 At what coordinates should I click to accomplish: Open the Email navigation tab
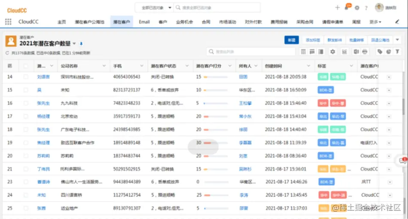click(144, 22)
